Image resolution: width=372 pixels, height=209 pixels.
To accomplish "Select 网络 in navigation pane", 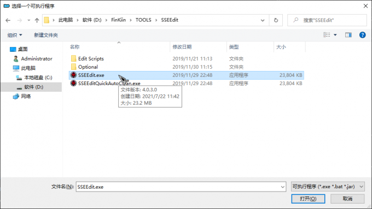I will point(26,97).
